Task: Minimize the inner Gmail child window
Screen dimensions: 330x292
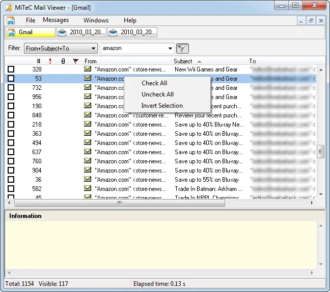Action: (x=301, y=21)
